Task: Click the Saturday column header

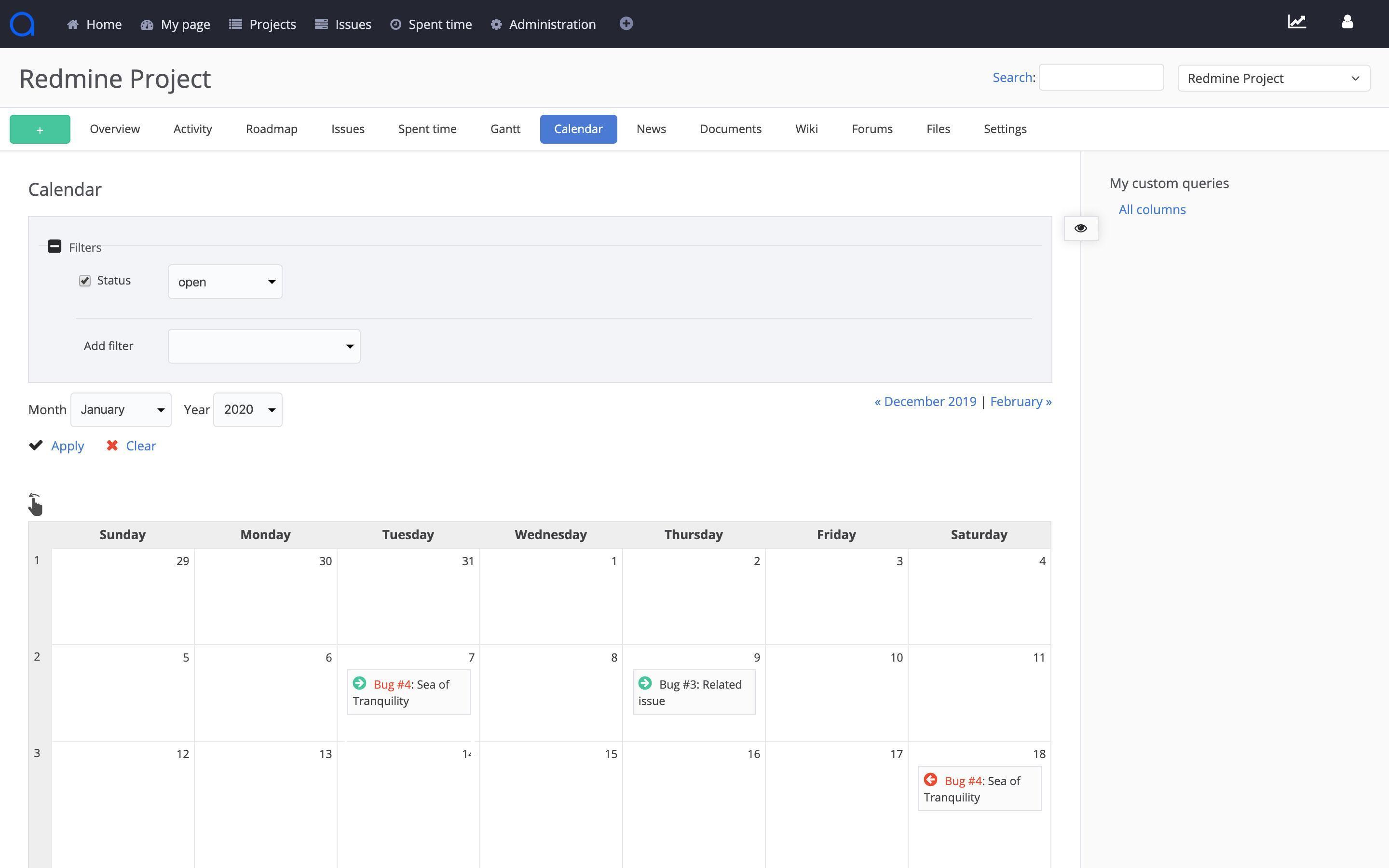Action: click(x=979, y=534)
